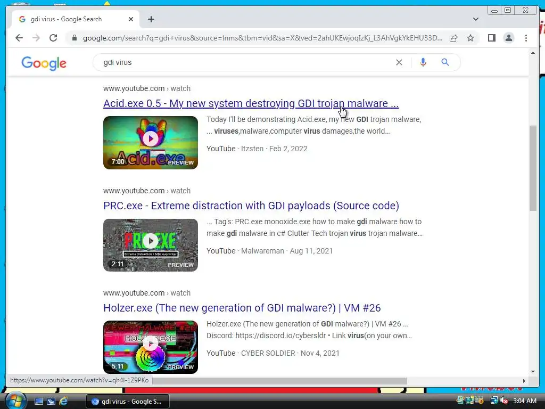The image size is (545, 409).
Task: Click the address bar URL
Action: (x=262, y=38)
